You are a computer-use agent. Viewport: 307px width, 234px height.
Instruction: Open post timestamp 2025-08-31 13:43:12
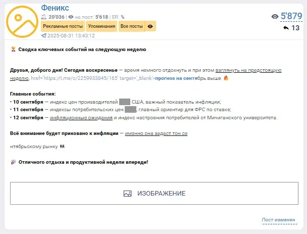71,36
